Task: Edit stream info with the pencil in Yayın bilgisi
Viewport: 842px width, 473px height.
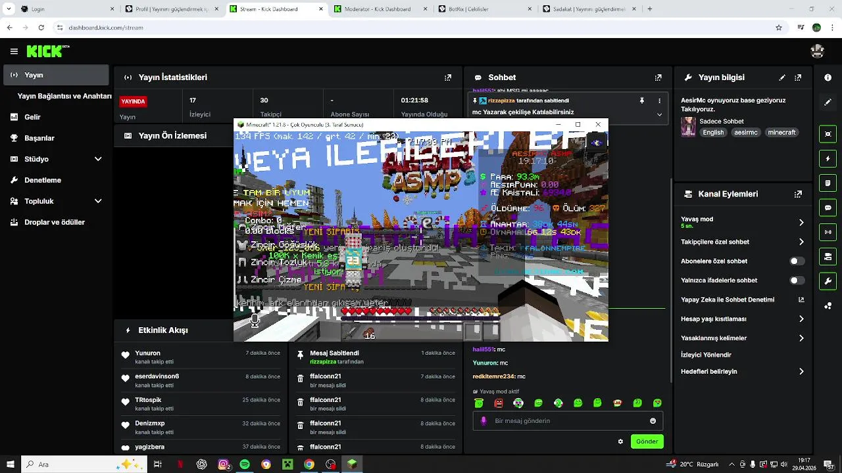Action: (x=782, y=78)
